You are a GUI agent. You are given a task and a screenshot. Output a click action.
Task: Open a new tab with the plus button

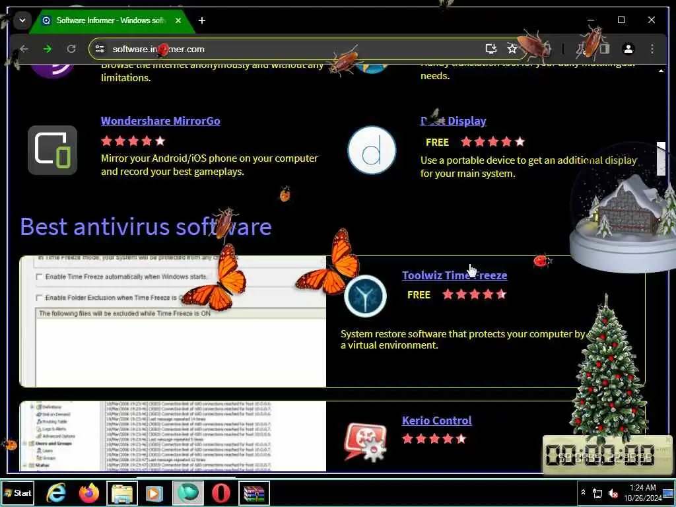tap(202, 20)
